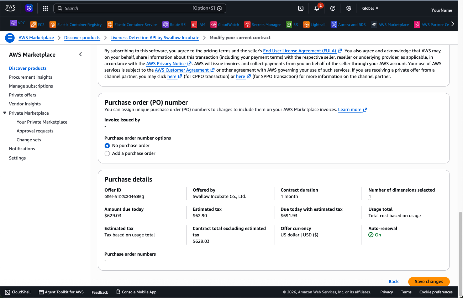Viewport: 463px width, 298px height.
Task: Open the help question mark icon
Action: click(333, 8)
